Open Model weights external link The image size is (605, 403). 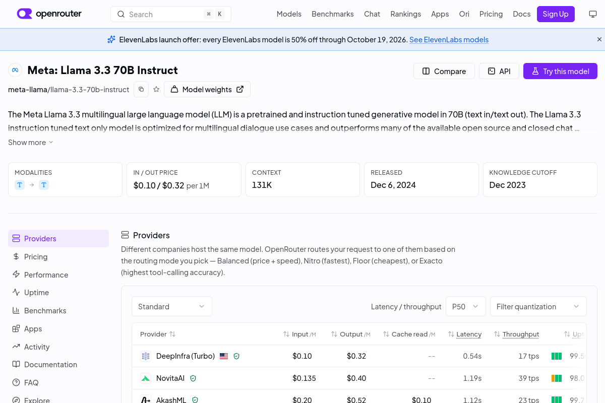point(207,89)
